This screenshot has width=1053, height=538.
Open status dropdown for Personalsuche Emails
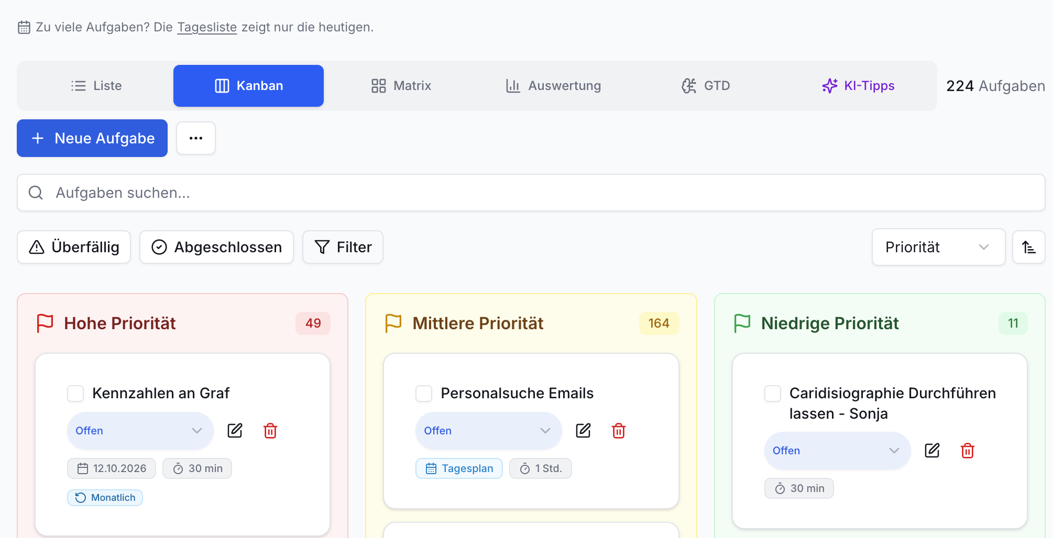click(x=489, y=431)
